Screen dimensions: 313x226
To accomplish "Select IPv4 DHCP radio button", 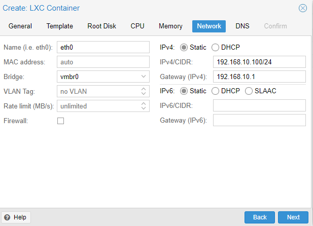I will (215, 48).
